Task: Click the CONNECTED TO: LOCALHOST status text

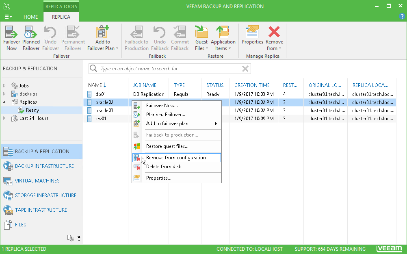Action: click(249, 249)
